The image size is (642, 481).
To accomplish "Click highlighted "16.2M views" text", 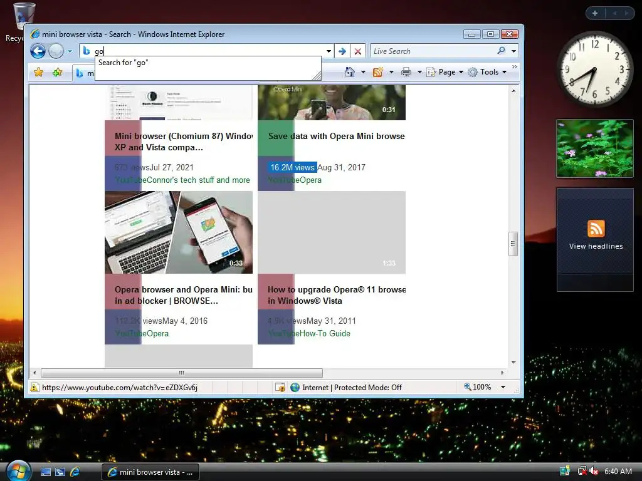I will pyautogui.click(x=292, y=167).
